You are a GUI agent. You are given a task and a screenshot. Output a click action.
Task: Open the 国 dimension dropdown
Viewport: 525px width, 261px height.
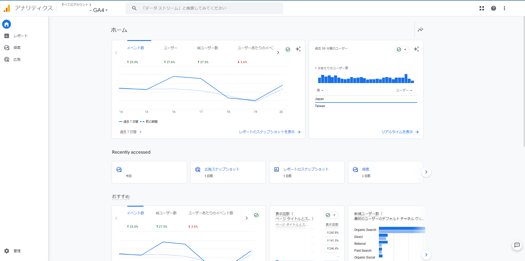[320, 90]
